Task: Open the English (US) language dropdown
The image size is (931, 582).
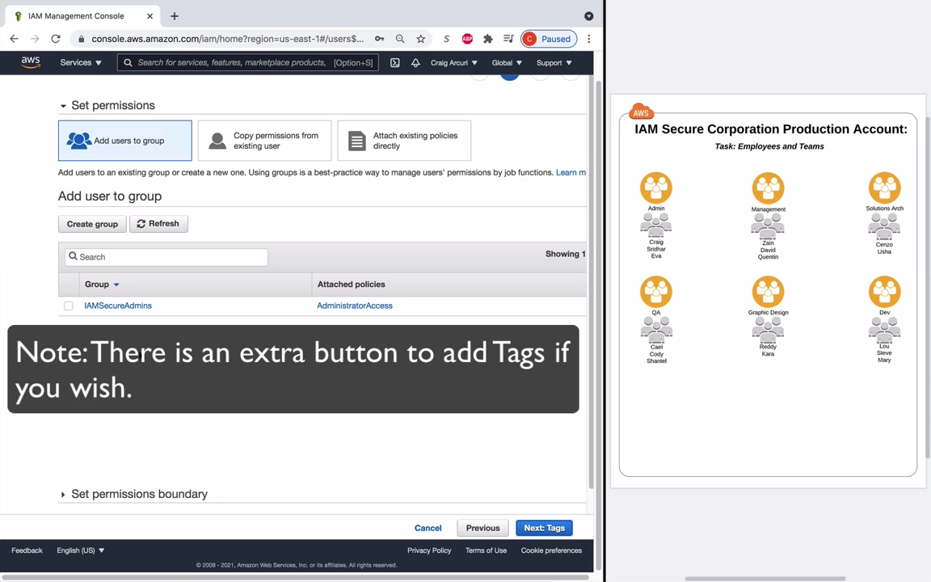Action: 81,550
